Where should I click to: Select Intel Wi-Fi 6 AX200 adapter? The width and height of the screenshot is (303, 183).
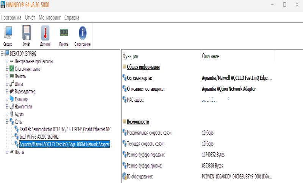click(39, 136)
